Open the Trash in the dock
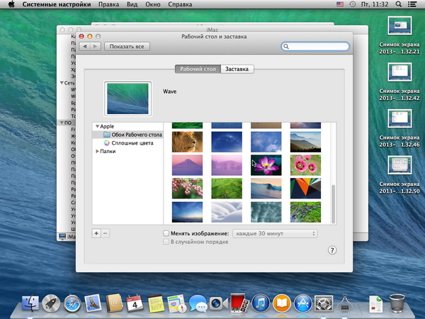 click(x=397, y=304)
